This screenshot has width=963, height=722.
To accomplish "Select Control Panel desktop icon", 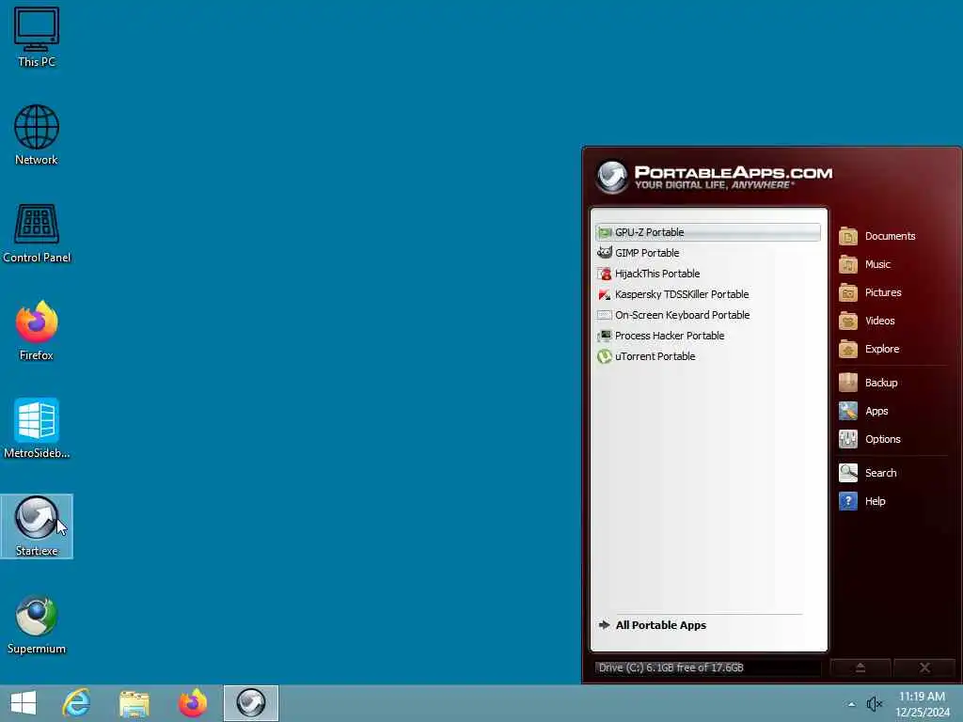I will tap(37, 233).
